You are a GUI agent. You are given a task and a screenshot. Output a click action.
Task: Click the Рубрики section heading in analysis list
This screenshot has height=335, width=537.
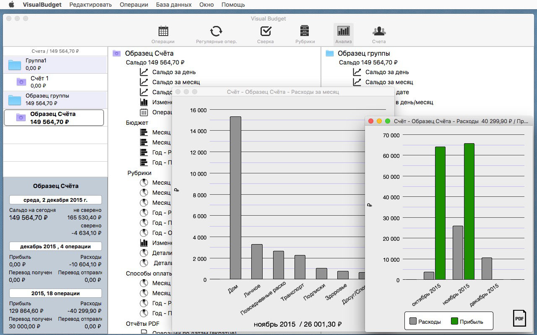click(x=139, y=173)
